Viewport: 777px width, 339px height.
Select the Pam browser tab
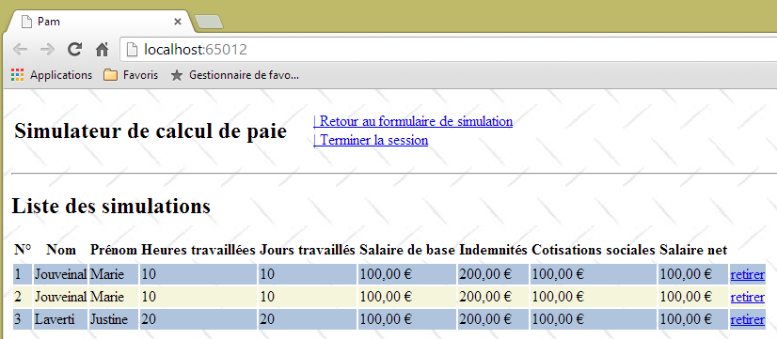pyautogui.click(x=99, y=22)
